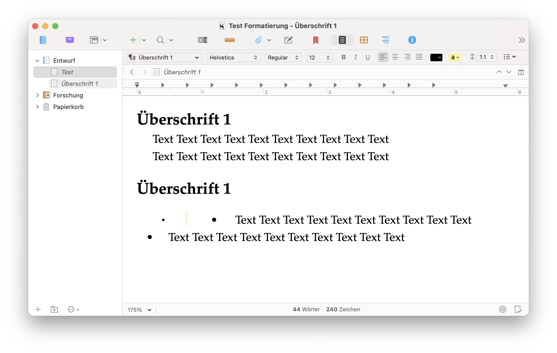The height and width of the screenshot is (353, 557).
Task: Open the paperclip Insert dropdown arrow
Action: (x=269, y=40)
